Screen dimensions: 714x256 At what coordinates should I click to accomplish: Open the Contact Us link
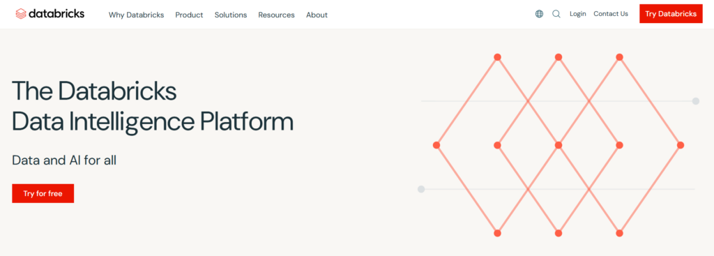click(611, 14)
